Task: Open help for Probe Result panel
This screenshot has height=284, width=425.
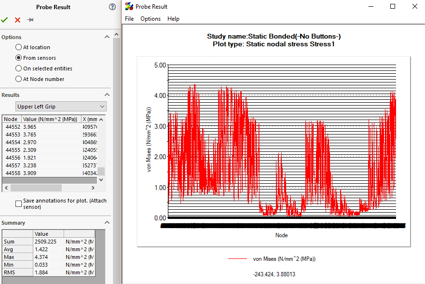Action: click(x=112, y=7)
